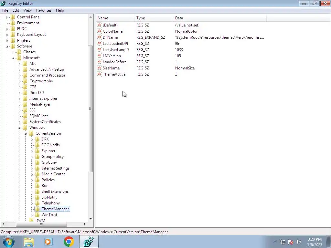Click the (Default) value string icon
331x248 pixels.
point(100,25)
